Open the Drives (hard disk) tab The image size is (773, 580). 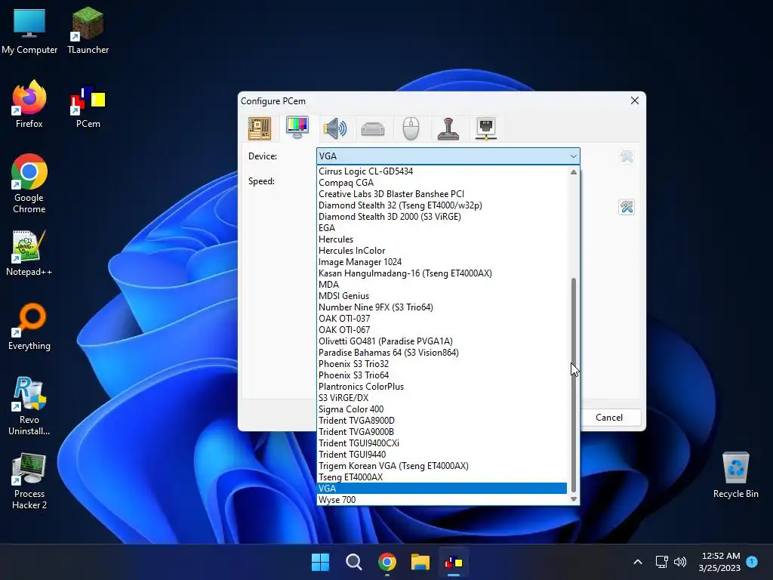coord(373,129)
